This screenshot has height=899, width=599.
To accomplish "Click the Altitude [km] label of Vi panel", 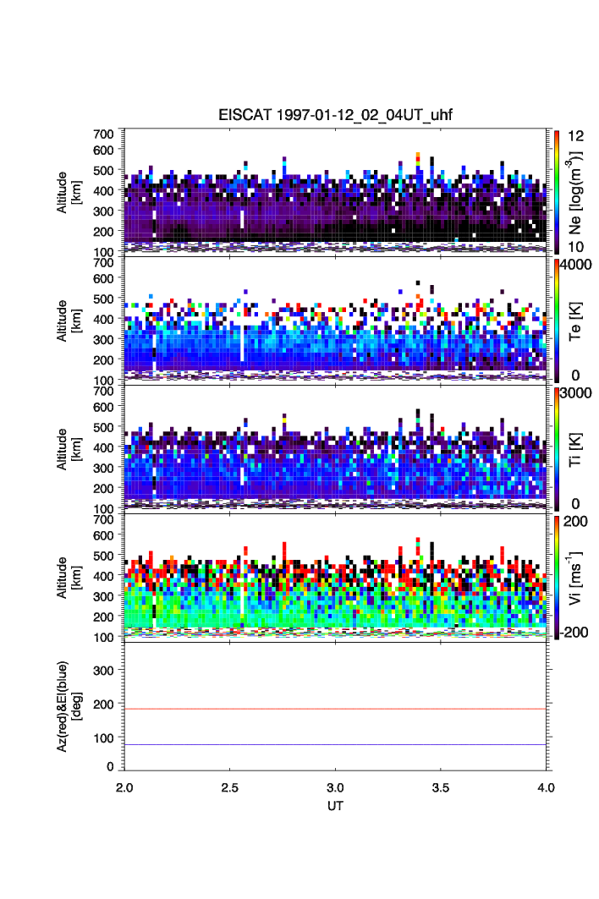I will point(69,578).
